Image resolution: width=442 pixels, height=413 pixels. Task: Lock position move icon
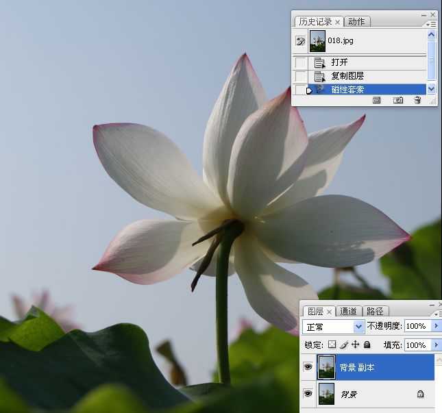pos(355,345)
